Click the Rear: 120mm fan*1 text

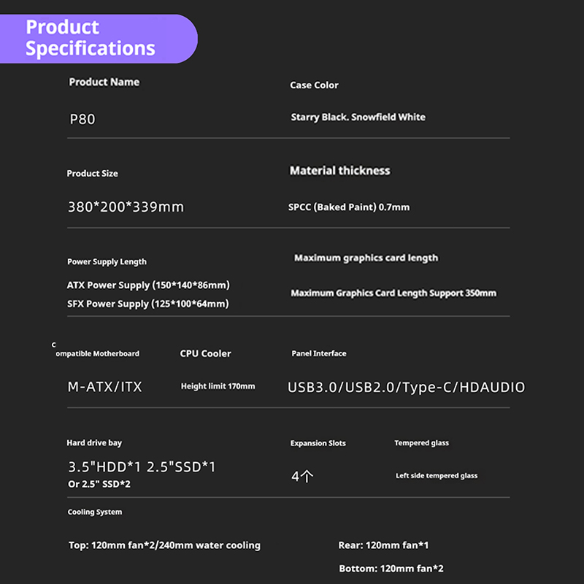[x=383, y=545]
